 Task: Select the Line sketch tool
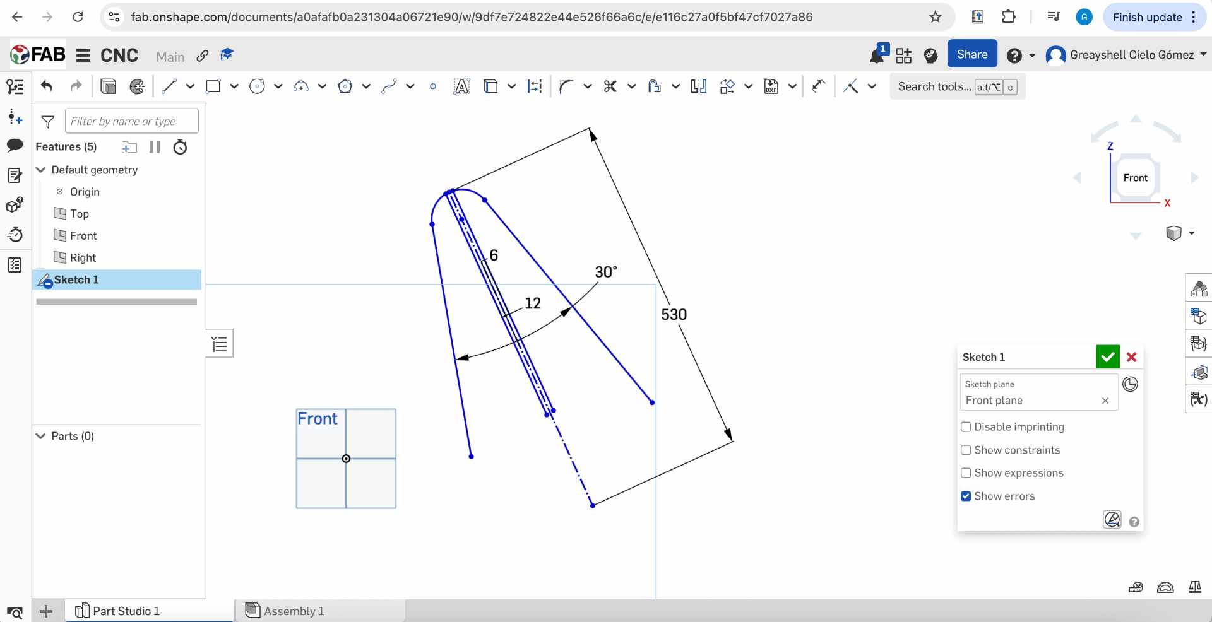169,86
